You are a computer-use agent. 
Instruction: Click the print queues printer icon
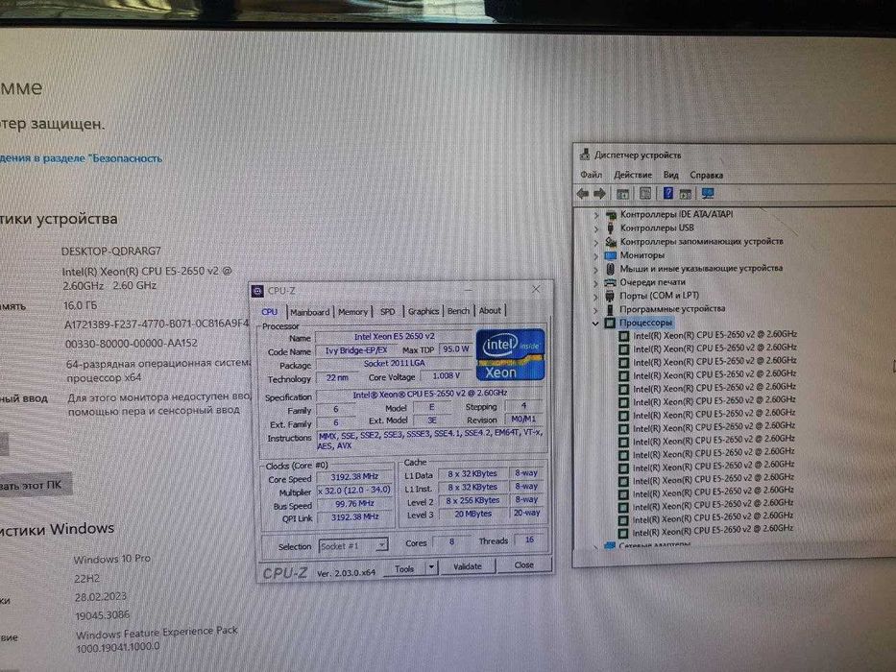point(610,282)
